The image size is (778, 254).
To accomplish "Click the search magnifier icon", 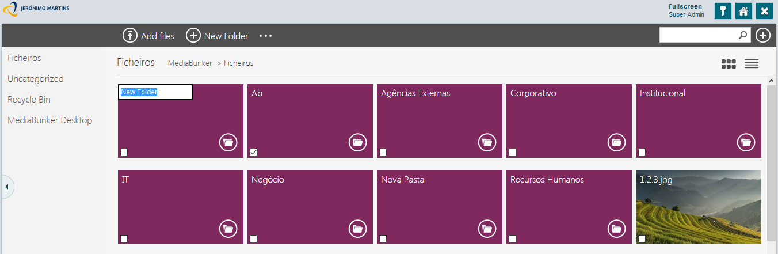I will coord(743,35).
